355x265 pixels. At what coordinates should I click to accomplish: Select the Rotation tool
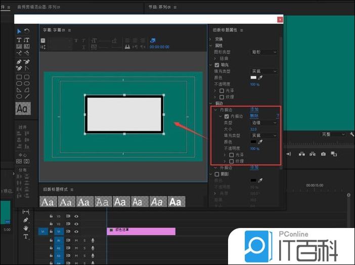point(27,31)
